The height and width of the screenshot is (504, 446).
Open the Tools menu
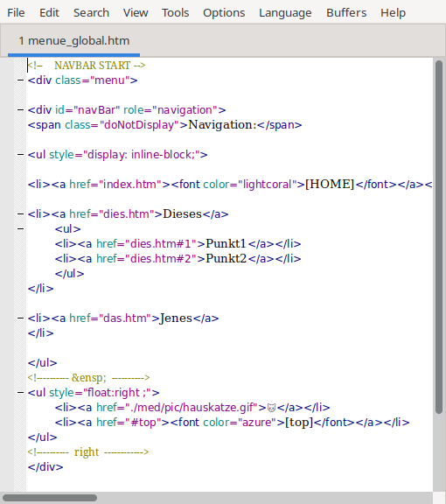(x=176, y=13)
